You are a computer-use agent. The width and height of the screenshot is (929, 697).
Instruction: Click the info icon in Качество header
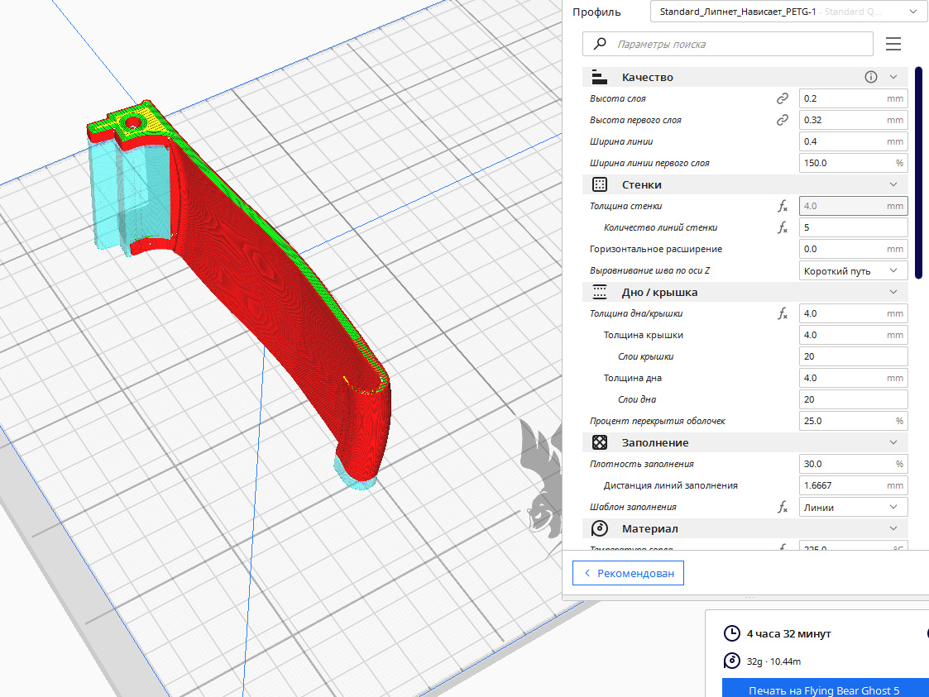tap(870, 77)
